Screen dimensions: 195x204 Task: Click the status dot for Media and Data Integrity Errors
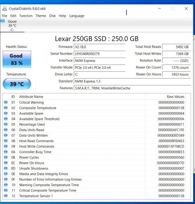coord(6,174)
